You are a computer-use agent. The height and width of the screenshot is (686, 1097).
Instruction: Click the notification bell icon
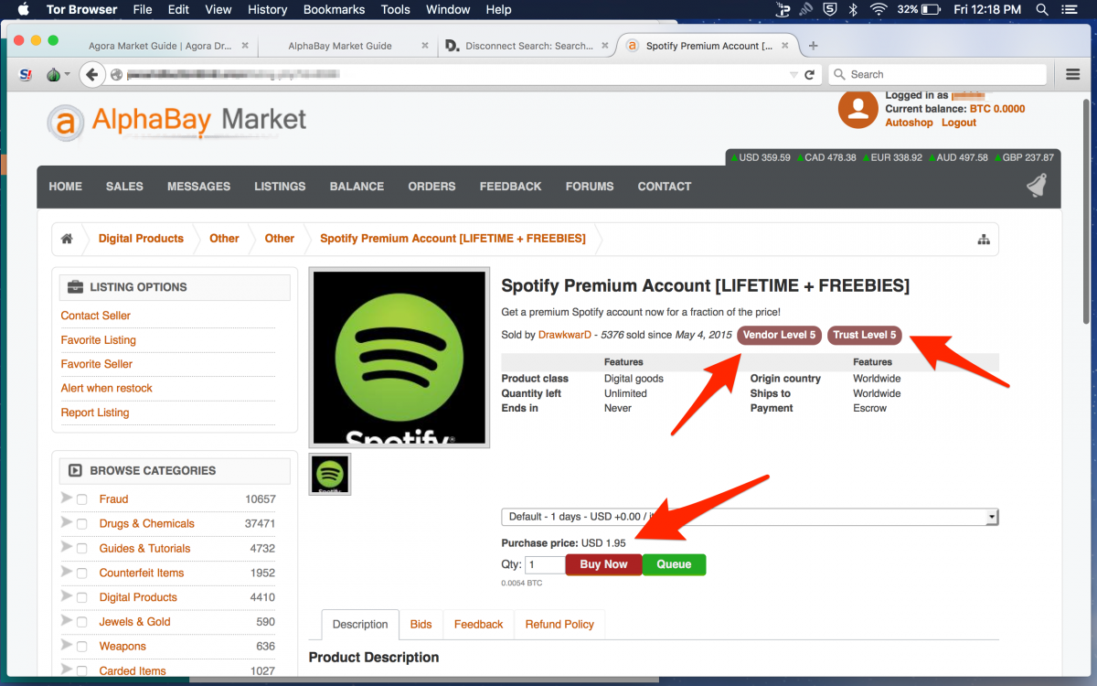click(1037, 186)
